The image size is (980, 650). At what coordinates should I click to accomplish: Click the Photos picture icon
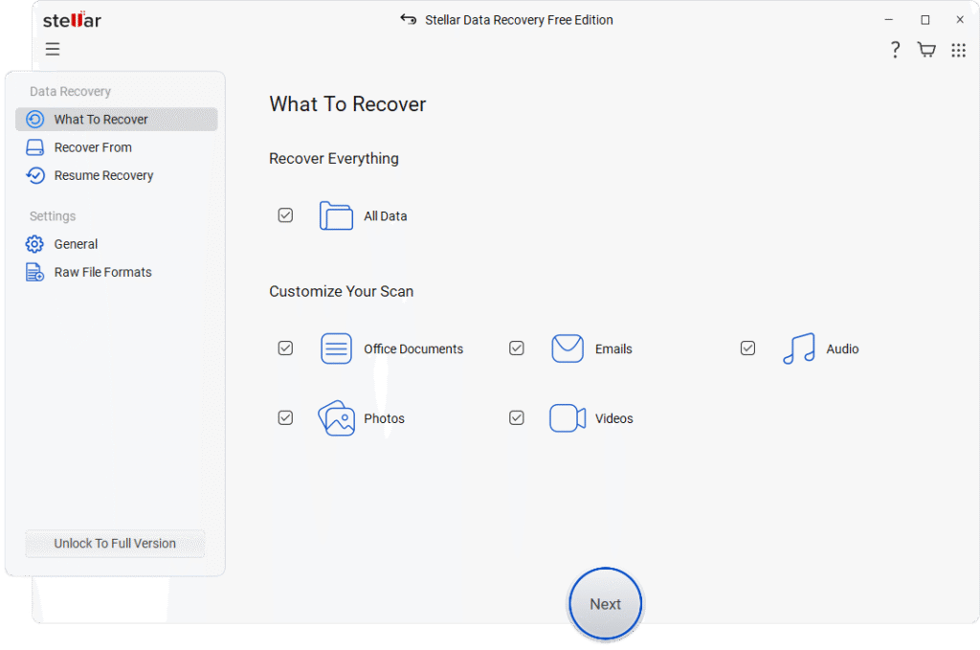click(336, 418)
